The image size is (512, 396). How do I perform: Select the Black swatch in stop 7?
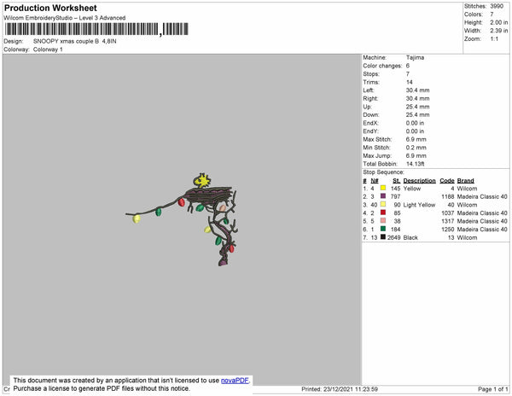tap(383, 237)
